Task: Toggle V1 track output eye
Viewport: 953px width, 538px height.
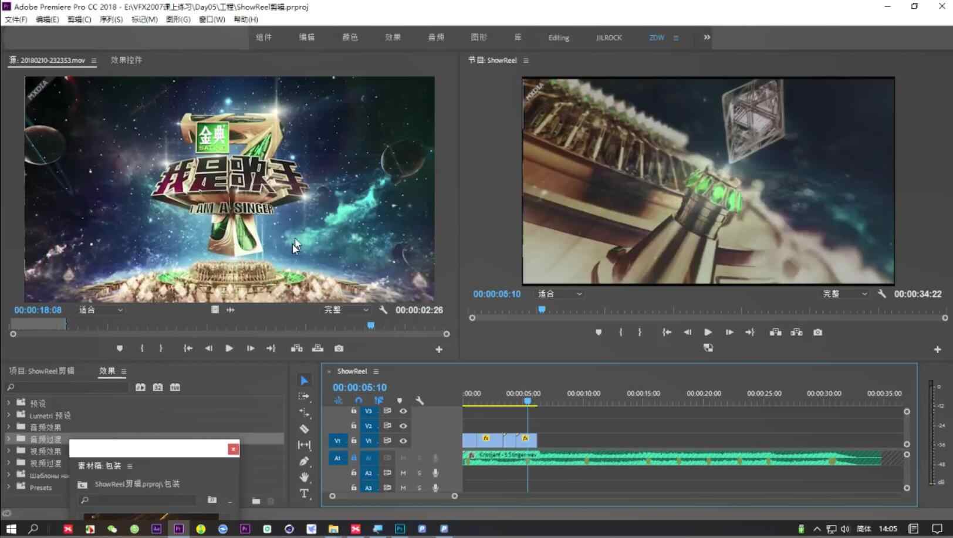Action: [403, 441]
